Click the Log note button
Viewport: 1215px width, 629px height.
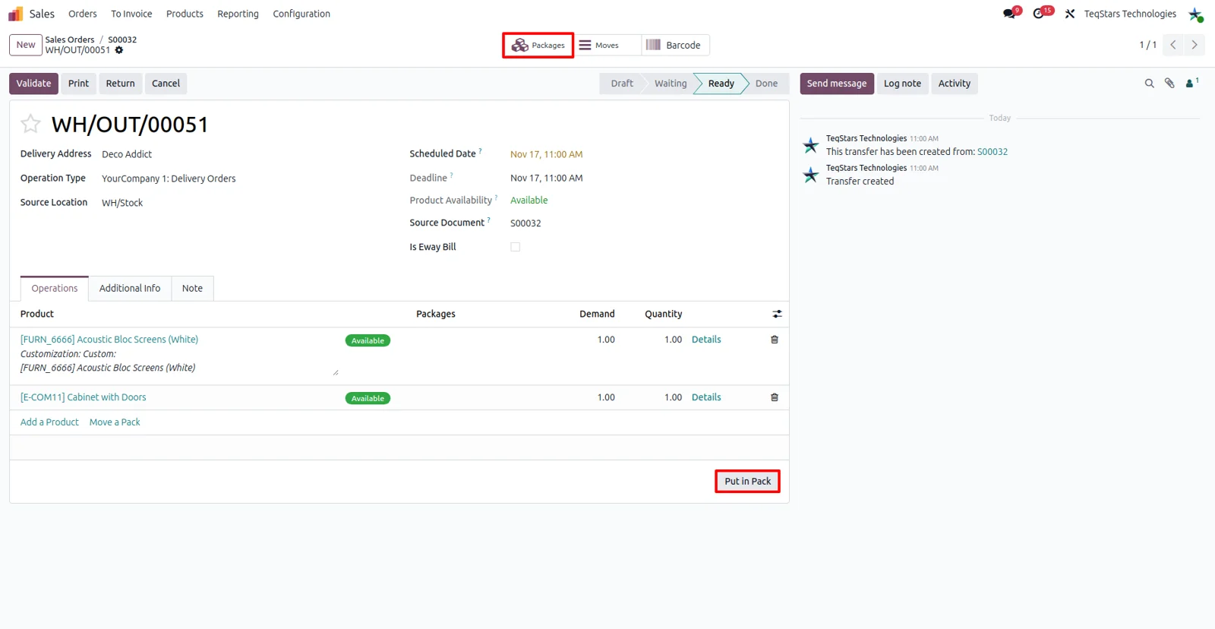tap(902, 84)
